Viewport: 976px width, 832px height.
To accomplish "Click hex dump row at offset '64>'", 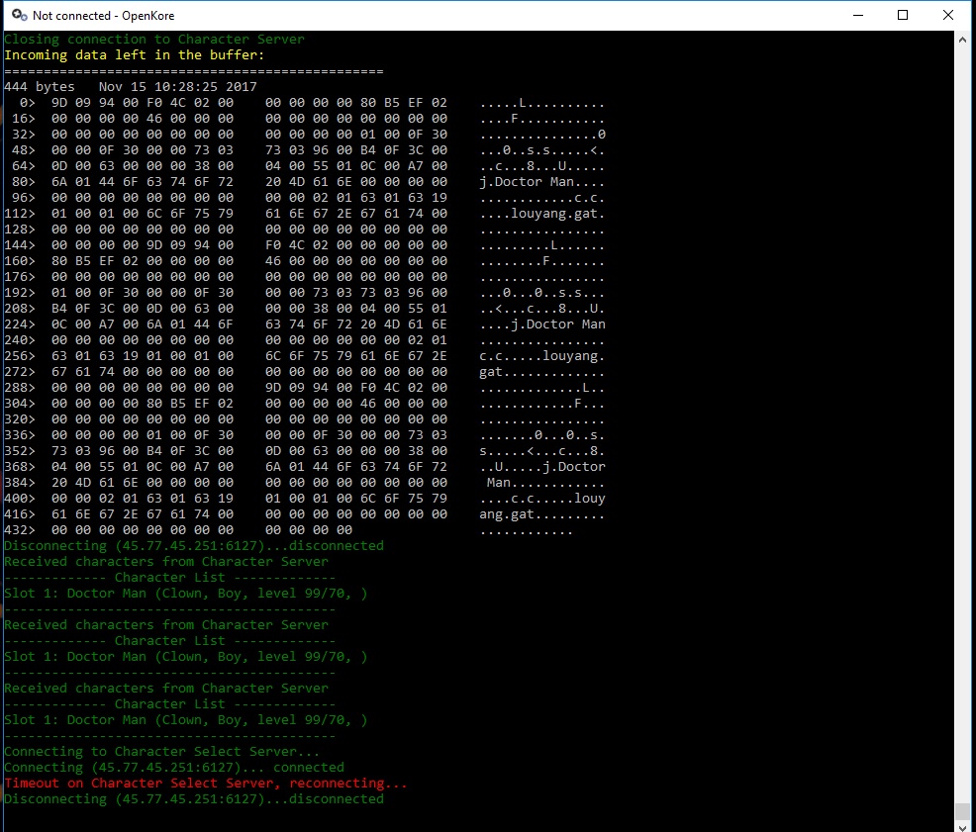I will 308,166.
